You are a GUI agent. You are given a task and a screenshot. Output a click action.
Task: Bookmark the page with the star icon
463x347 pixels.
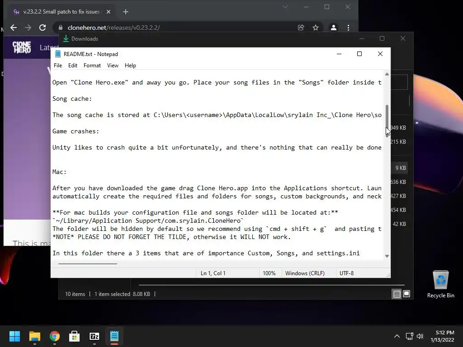316,28
